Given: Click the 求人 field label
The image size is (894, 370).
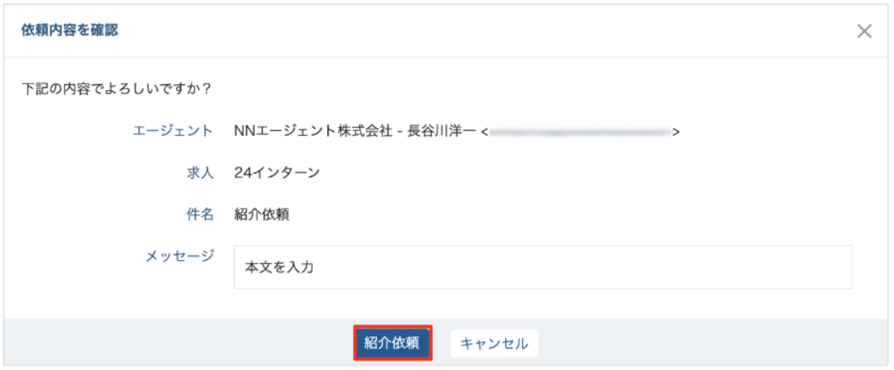Looking at the screenshot, I should point(200,172).
